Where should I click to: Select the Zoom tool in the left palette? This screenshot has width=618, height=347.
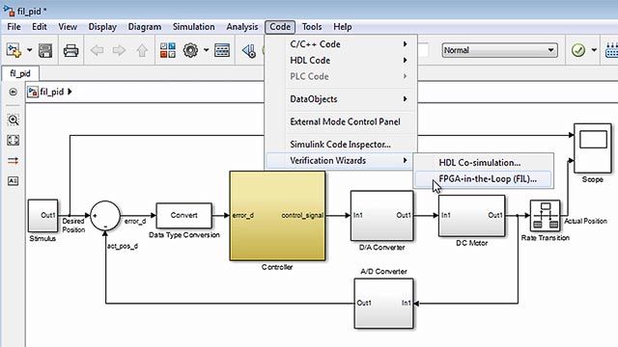tap(13, 120)
